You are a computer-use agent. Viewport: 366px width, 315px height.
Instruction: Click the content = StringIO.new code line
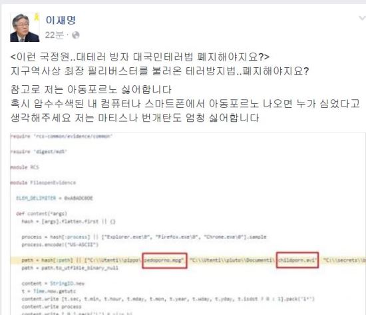53,284
